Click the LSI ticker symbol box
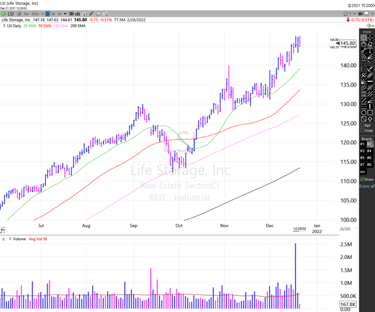This screenshot has height=312, width=375. [x=10, y=14]
